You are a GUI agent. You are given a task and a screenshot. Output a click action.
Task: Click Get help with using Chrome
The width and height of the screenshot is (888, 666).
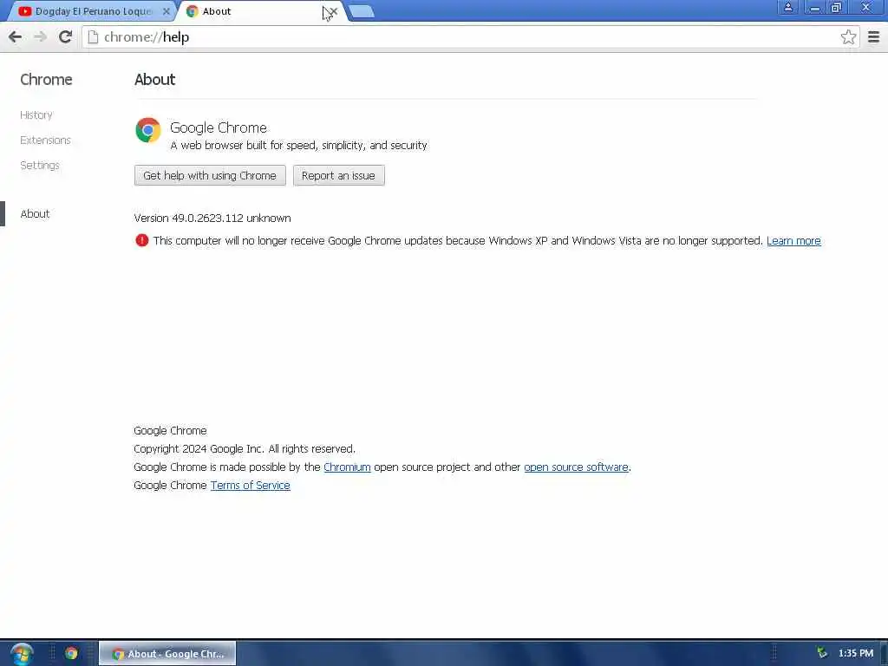click(210, 175)
